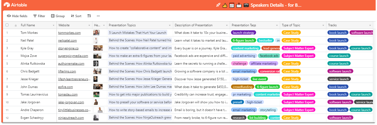Select 'challenge' tag in Alinka Rutkowska row

(x=239, y=64)
